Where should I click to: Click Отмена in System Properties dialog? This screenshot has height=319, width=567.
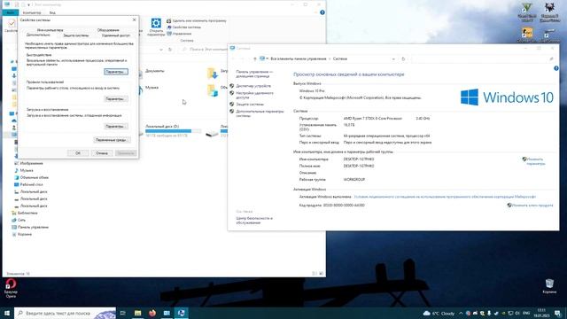102,153
